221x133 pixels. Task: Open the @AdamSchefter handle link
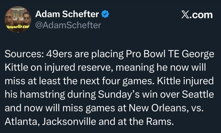click(68, 25)
